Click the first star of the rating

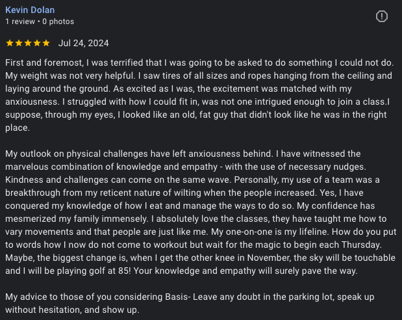[x=9, y=44]
